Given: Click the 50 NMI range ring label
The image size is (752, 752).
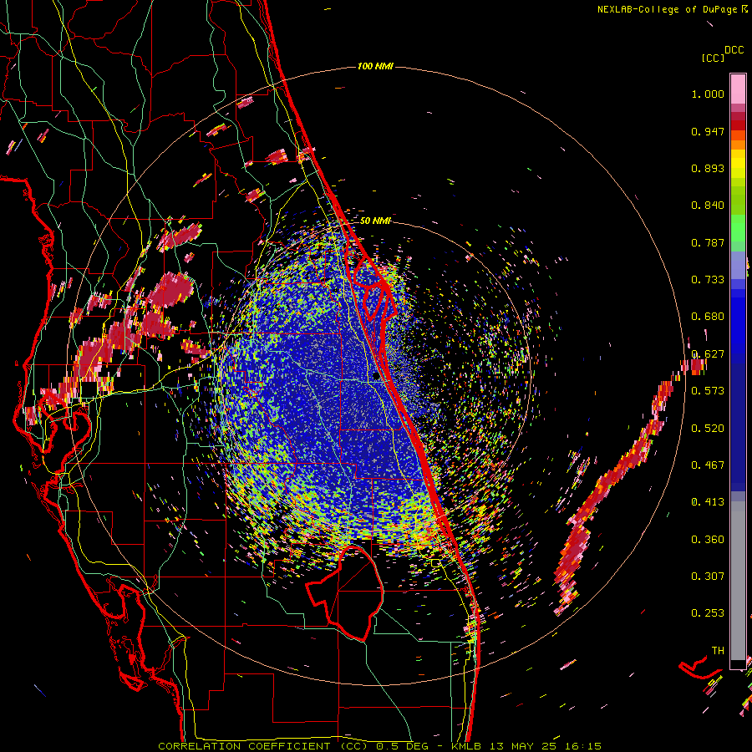Looking at the screenshot, I should (375, 221).
